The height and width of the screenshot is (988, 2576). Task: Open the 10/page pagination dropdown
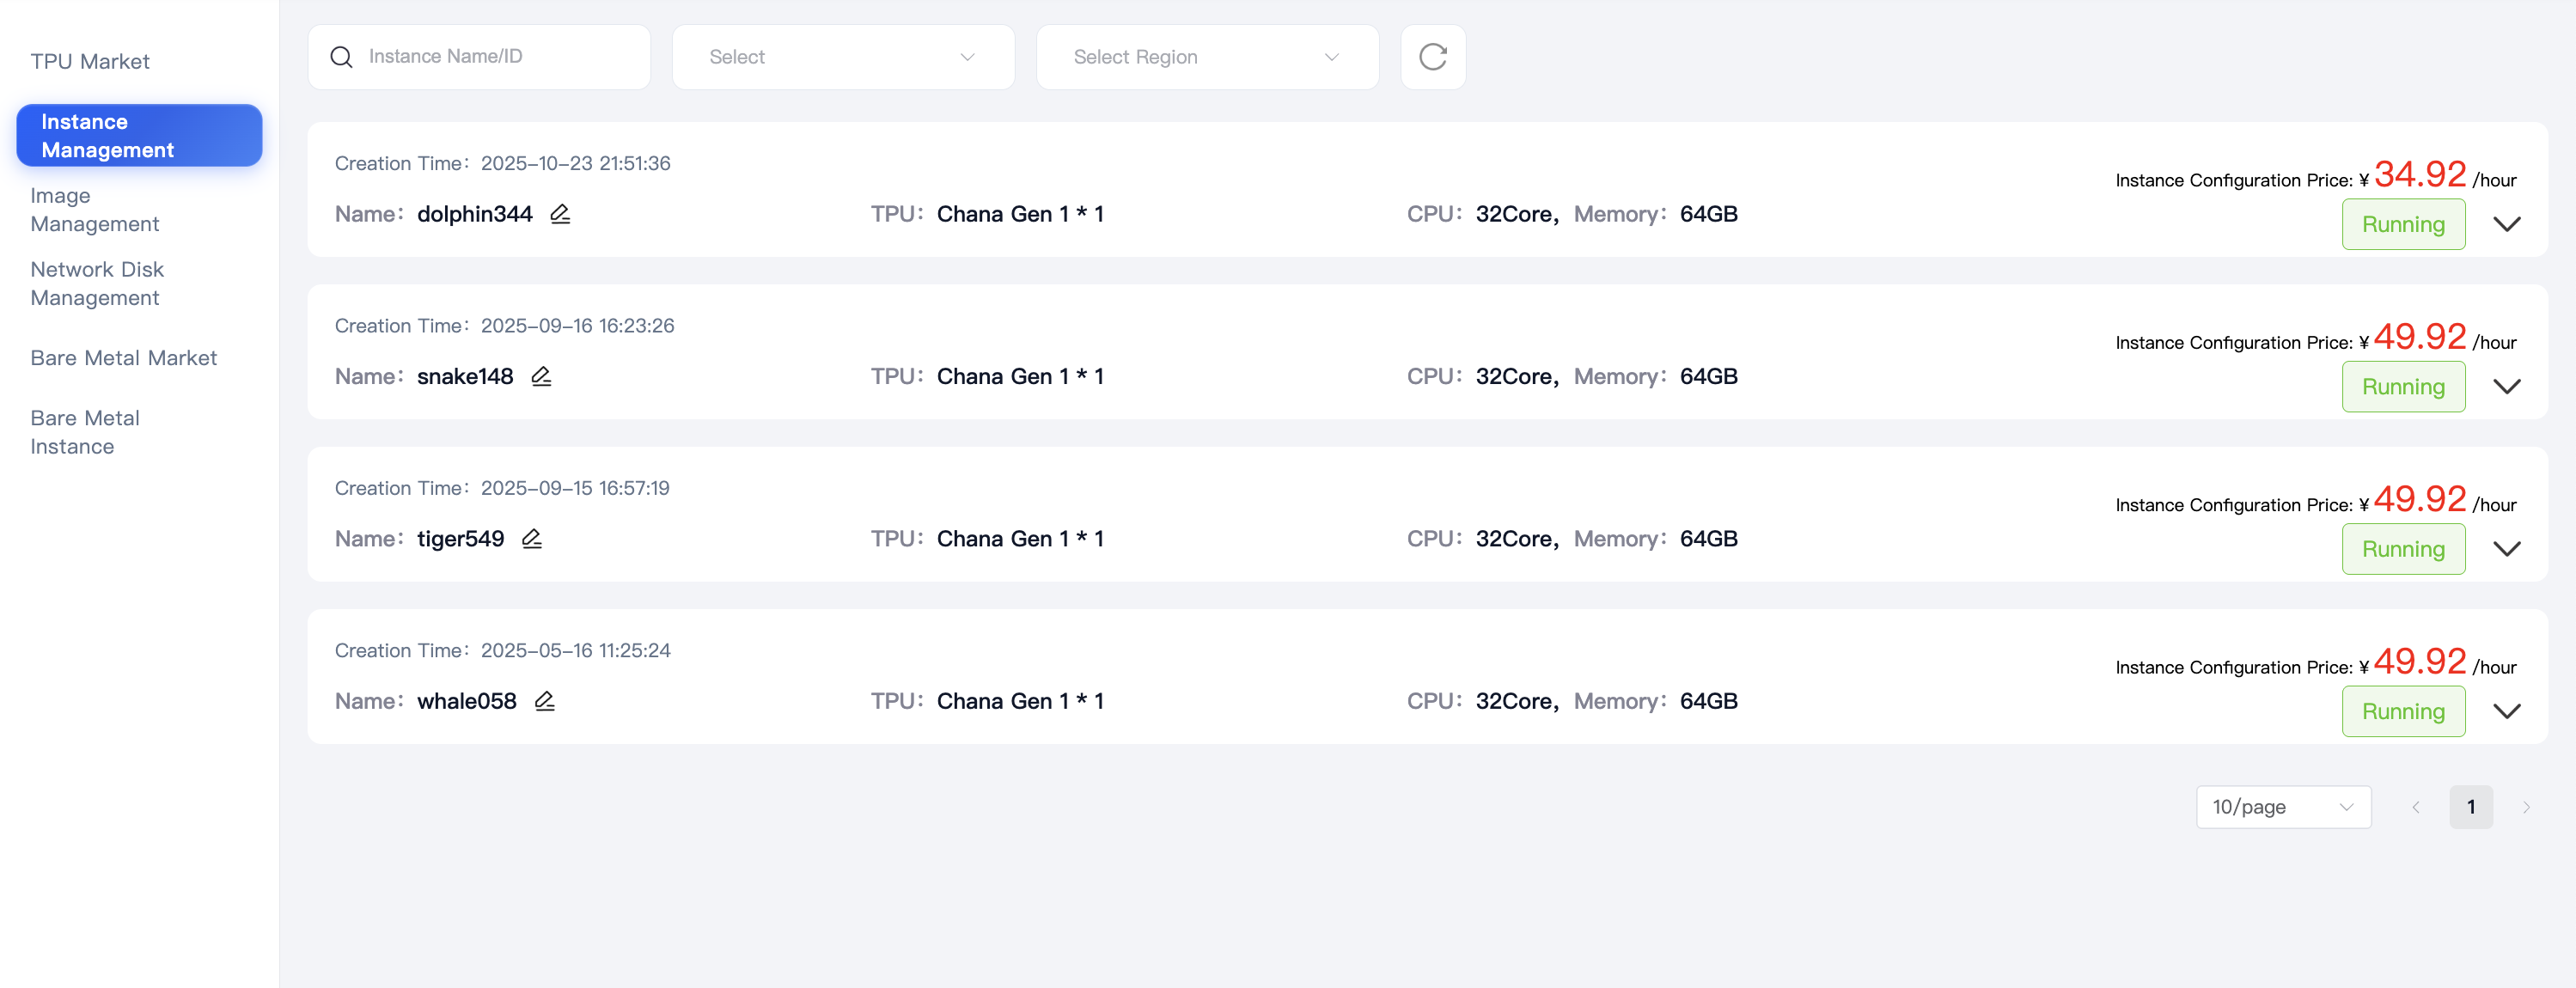2283,807
